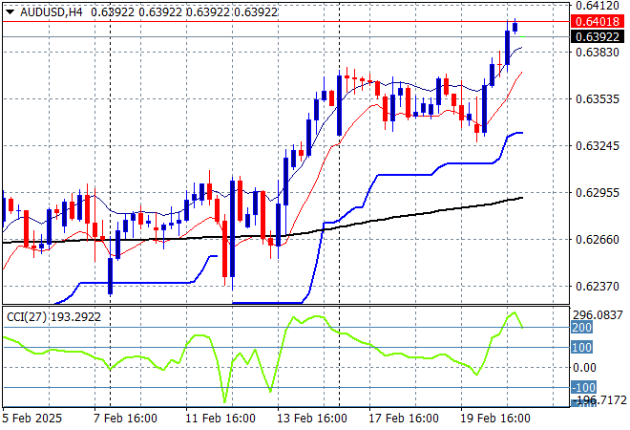Click the CCI 200 level label
630x430 pixels.
tap(581, 328)
